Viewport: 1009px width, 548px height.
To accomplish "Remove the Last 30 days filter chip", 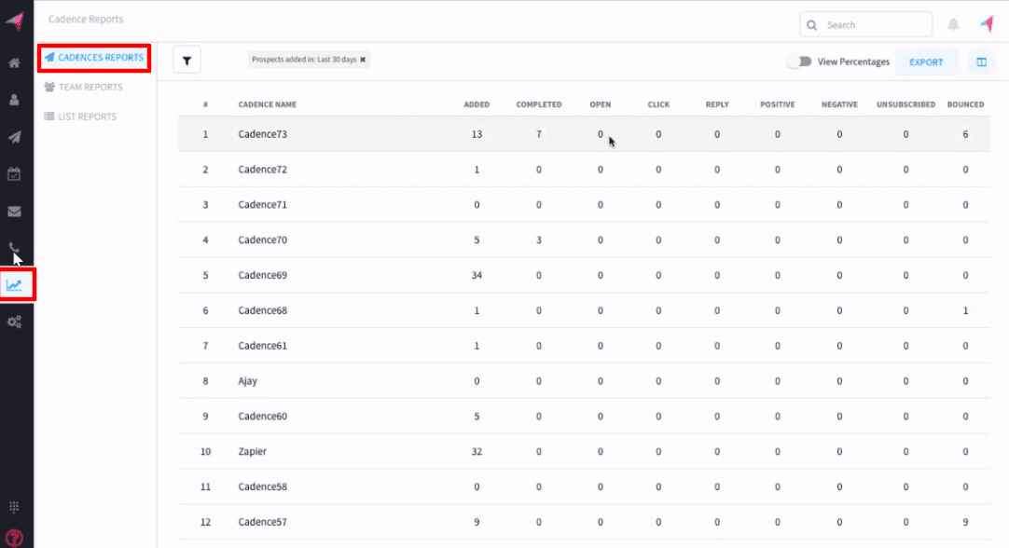I will click(x=360, y=59).
